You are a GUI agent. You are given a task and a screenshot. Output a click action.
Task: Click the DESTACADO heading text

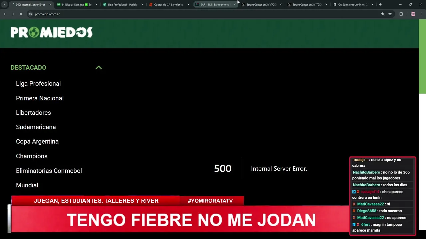click(28, 68)
